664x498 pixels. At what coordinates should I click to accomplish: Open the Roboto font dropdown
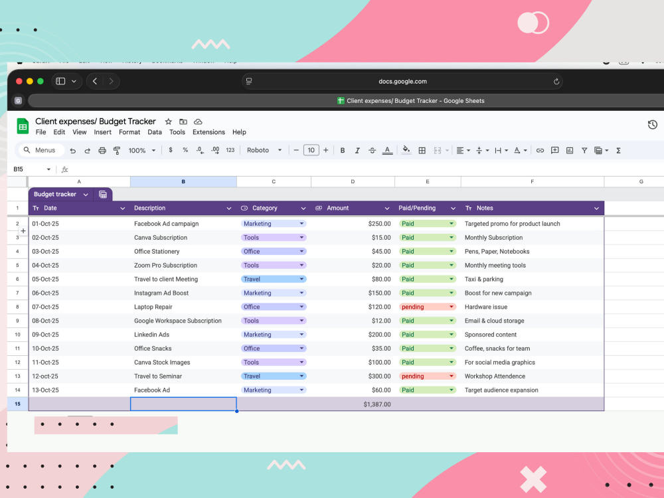point(264,150)
